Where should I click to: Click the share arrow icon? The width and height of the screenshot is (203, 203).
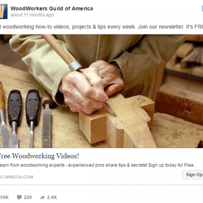click(42, 197)
